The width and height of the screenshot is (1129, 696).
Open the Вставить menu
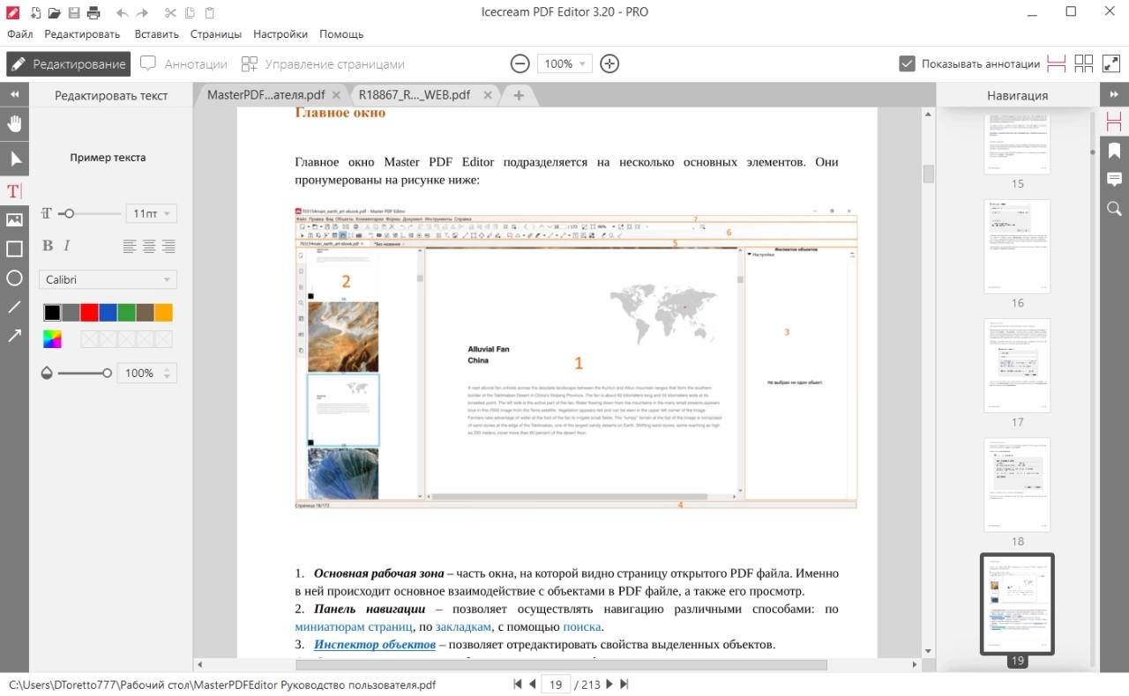tap(157, 34)
